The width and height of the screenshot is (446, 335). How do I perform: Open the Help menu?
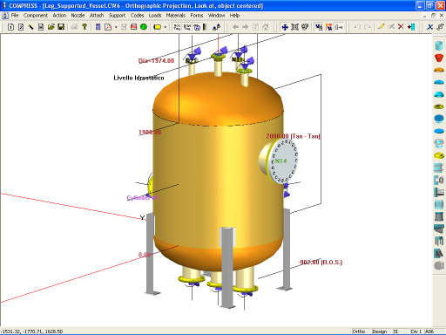click(x=234, y=16)
